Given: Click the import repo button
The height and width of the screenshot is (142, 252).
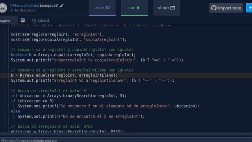Looking at the screenshot, I should (x=226, y=8).
